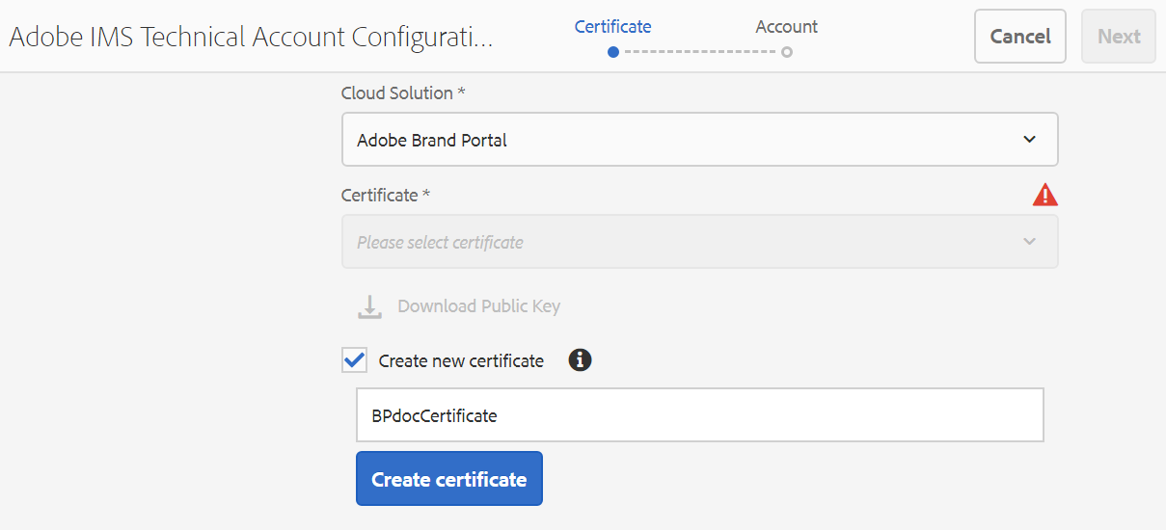Click the BPdocCertificate name input field
This screenshot has height=530, width=1166.
699,415
